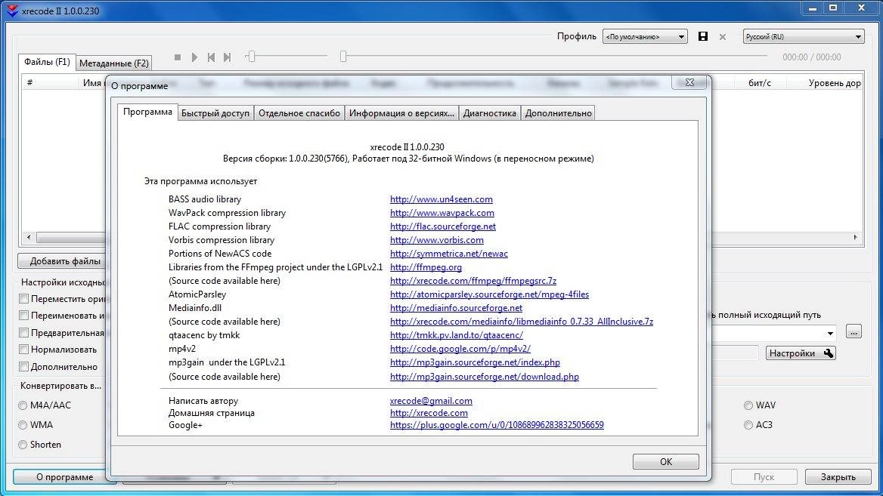Screen dimensions: 883x496
Task: Open the Profile dropdown
Action: pos(645,36)
